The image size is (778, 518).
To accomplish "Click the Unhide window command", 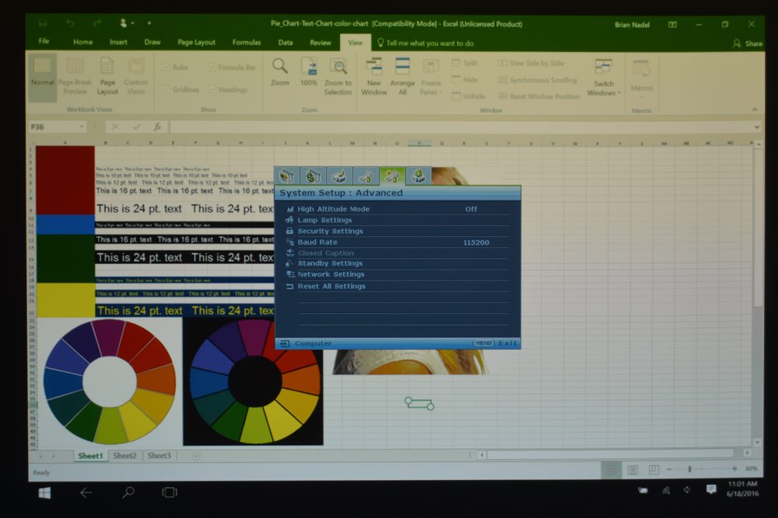I will tap(468, 96).
